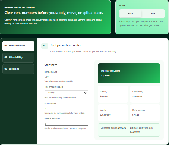This screenshot has width=169, height=145.
Task: Click inside the Rent amount field
Action: [66, 77]
